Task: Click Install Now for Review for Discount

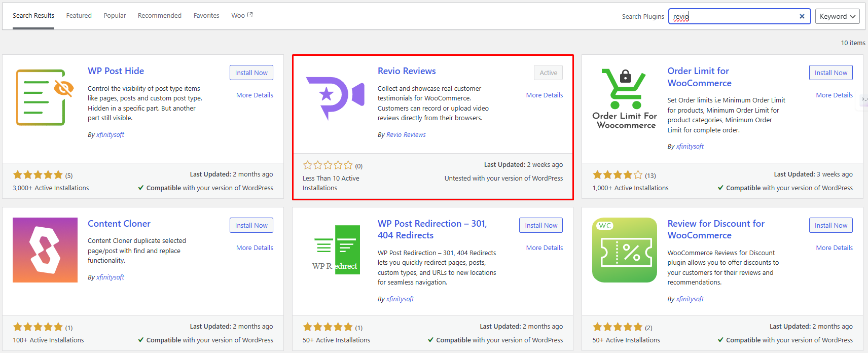Action: [x=831, y=225]
